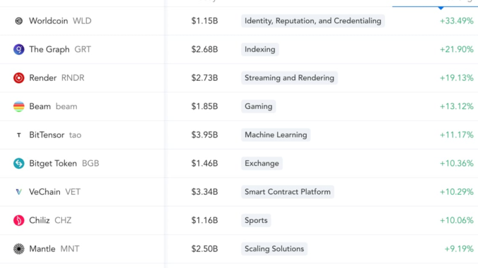Image resolution: width=478 pixels, height=268 pixels.
Task: Select the Identity, Reputation, and Credentialing tag
Action: pyautogui.click(x=313, y=21)
